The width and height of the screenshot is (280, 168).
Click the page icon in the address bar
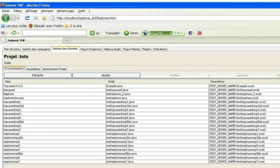point(52,18)
